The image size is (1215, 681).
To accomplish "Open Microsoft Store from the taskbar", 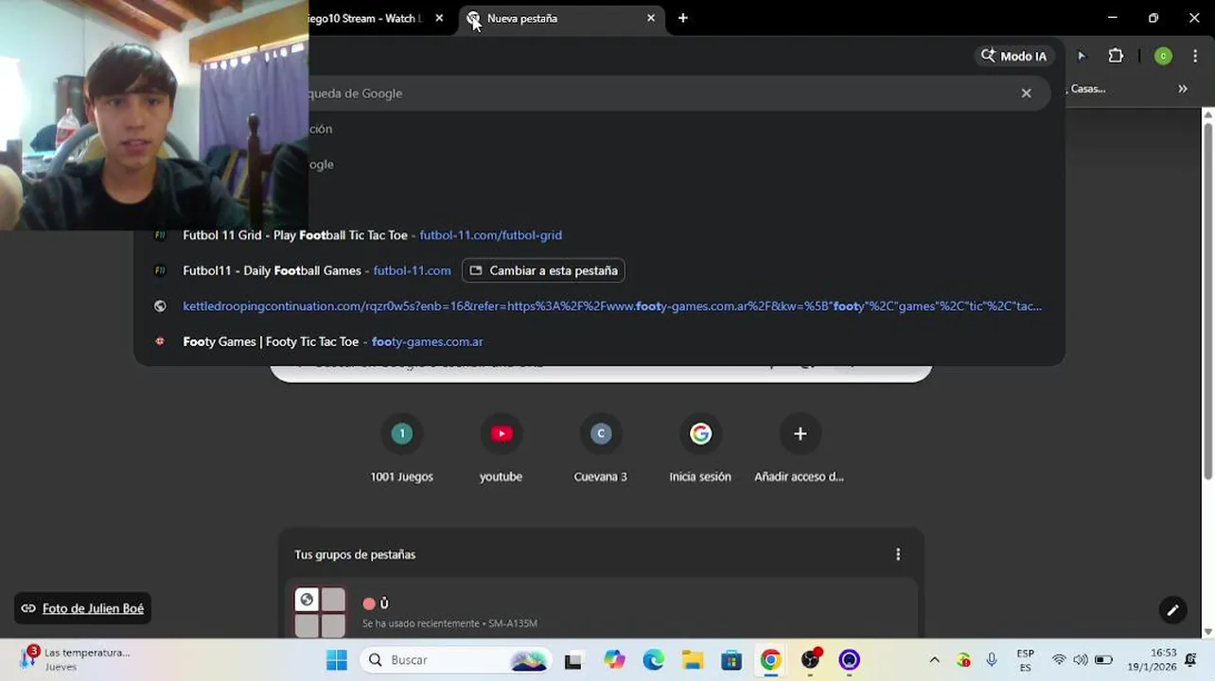I will [x=731, y=660].
